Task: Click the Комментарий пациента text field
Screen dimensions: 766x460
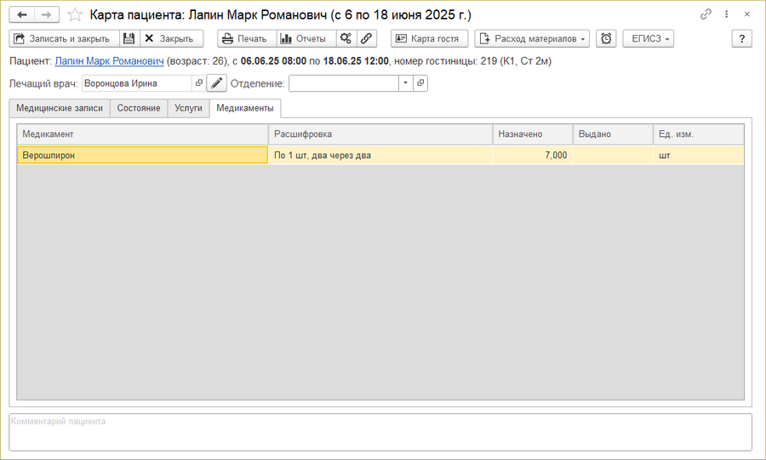Action: 380,432
